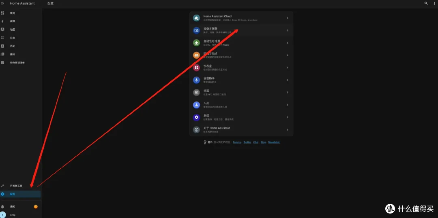This screenshot has width=438, height=218.
Task: Expand 仪表盘 row chevron
Action: (288, 68)
